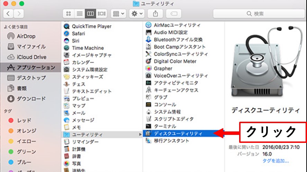Image resolution: width=307 pixels, height=172 pixels.
Task: Select the Audio MIDI設定 icon
Action: [148, 32]
